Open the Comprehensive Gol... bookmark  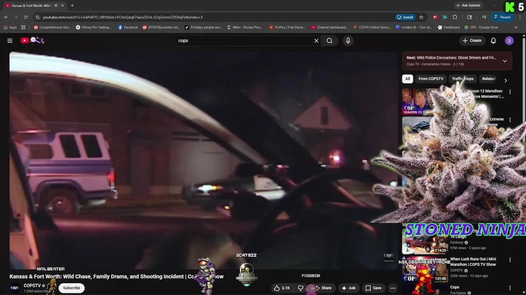pos(52,27)
